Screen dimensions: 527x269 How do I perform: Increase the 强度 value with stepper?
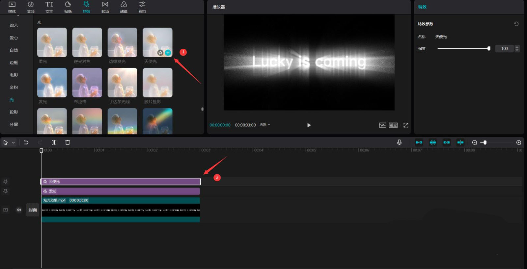click(517, 47)
